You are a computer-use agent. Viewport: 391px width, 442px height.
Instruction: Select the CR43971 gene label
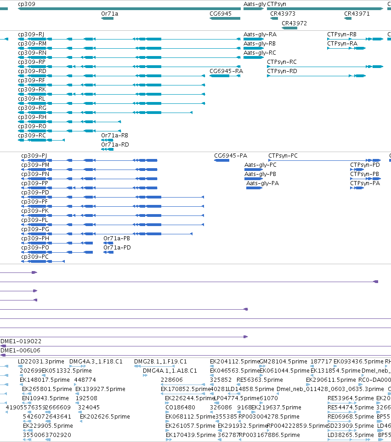tap(357, 13)
